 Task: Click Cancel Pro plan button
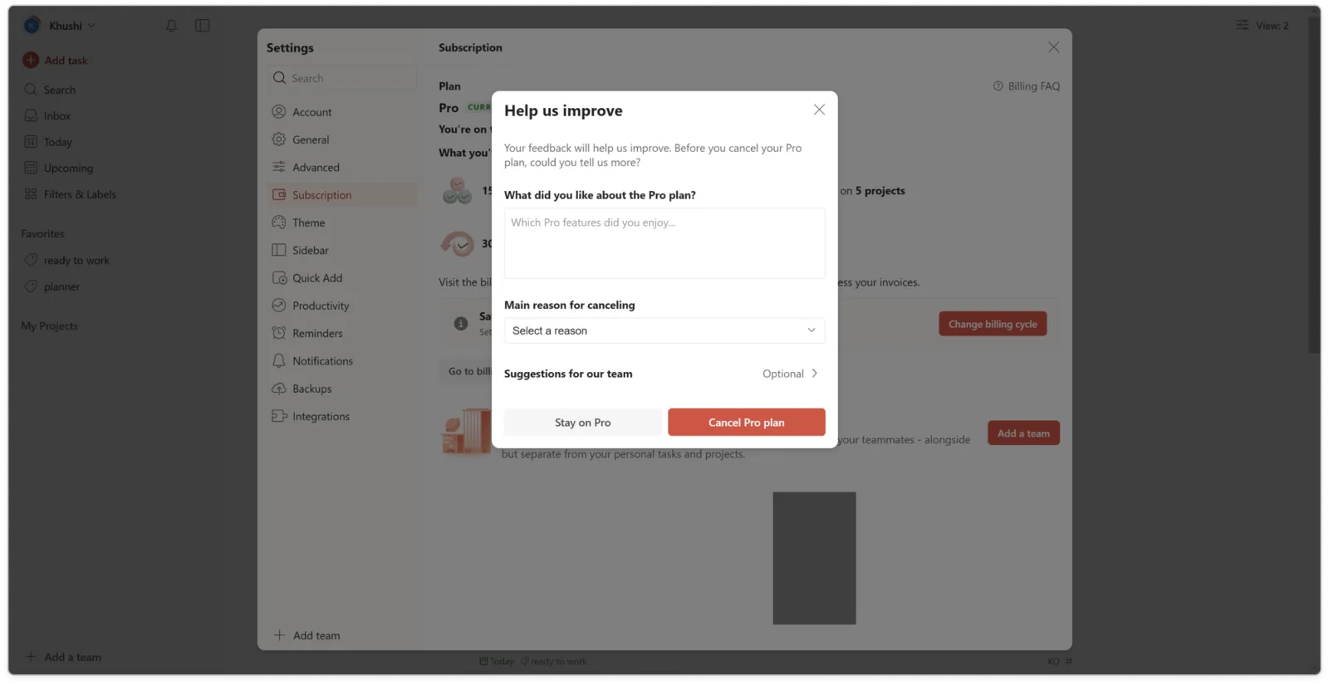747,423
